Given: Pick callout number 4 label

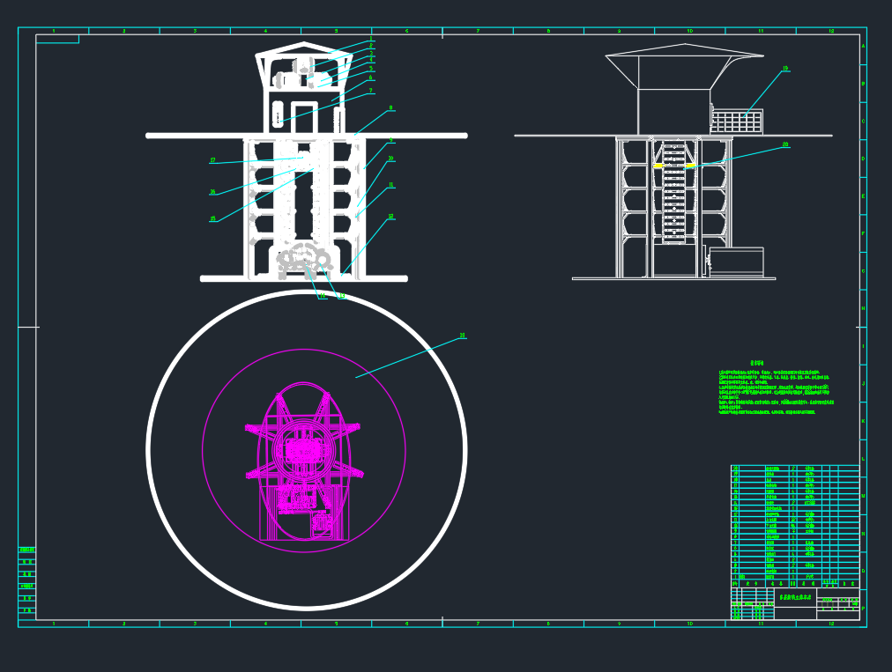Looking at the screenshot, I should [x=371, y=59].
